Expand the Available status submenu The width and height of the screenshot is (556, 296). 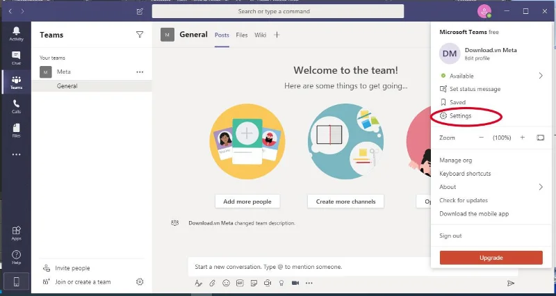[541, 76]
